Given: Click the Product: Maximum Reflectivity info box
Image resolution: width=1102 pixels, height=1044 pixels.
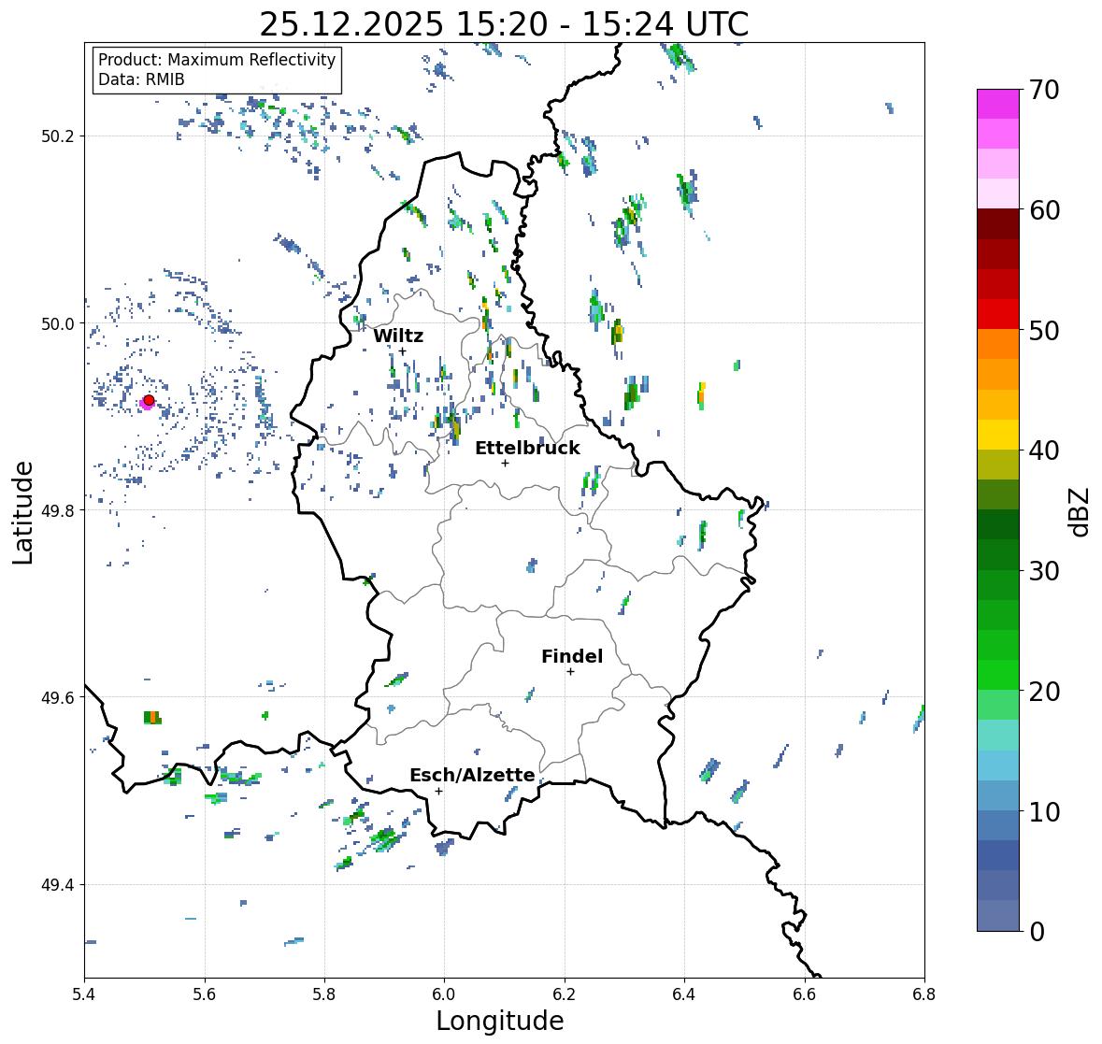Looking at the screenshot, I should [x=217, y=69].
